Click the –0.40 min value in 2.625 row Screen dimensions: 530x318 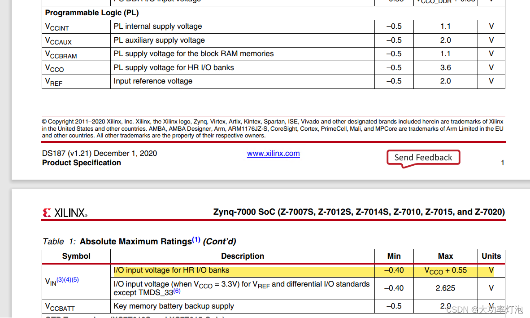pyautogui.click(x=394, y=288)
